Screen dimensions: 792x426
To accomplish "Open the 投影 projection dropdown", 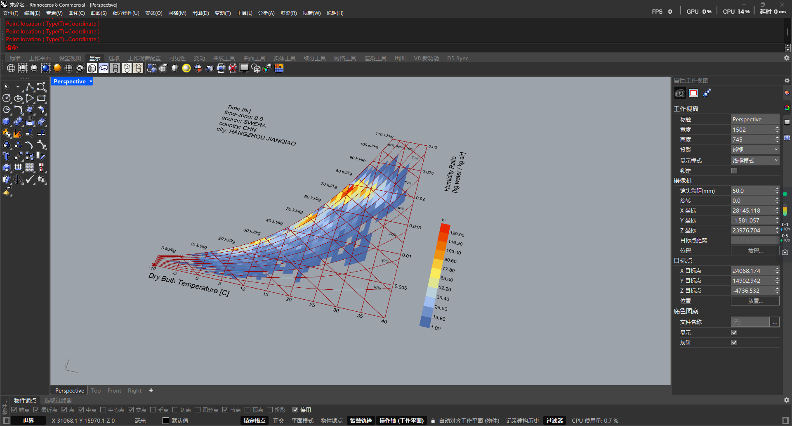I will pyautogui.click(x=755, y=150).
